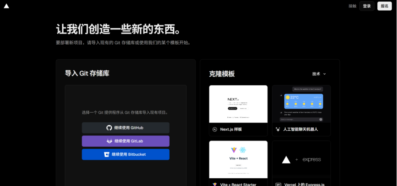Click the chevron next to 技术

click(324, 74)
